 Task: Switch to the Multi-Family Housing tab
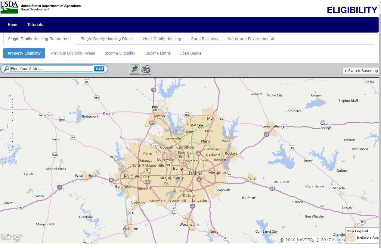(162, 39)
